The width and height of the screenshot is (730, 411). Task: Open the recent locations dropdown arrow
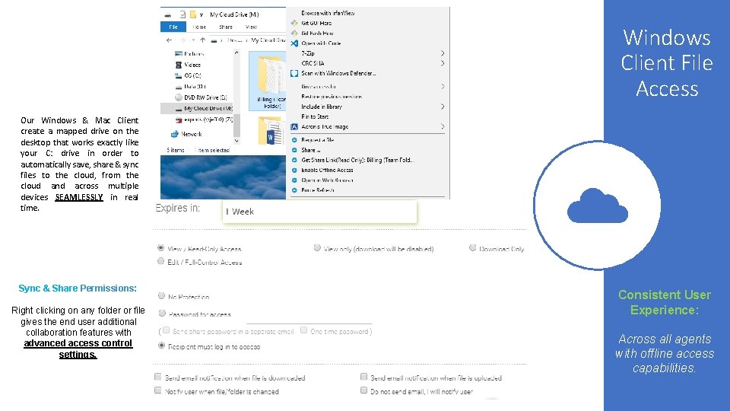point(193,40)
